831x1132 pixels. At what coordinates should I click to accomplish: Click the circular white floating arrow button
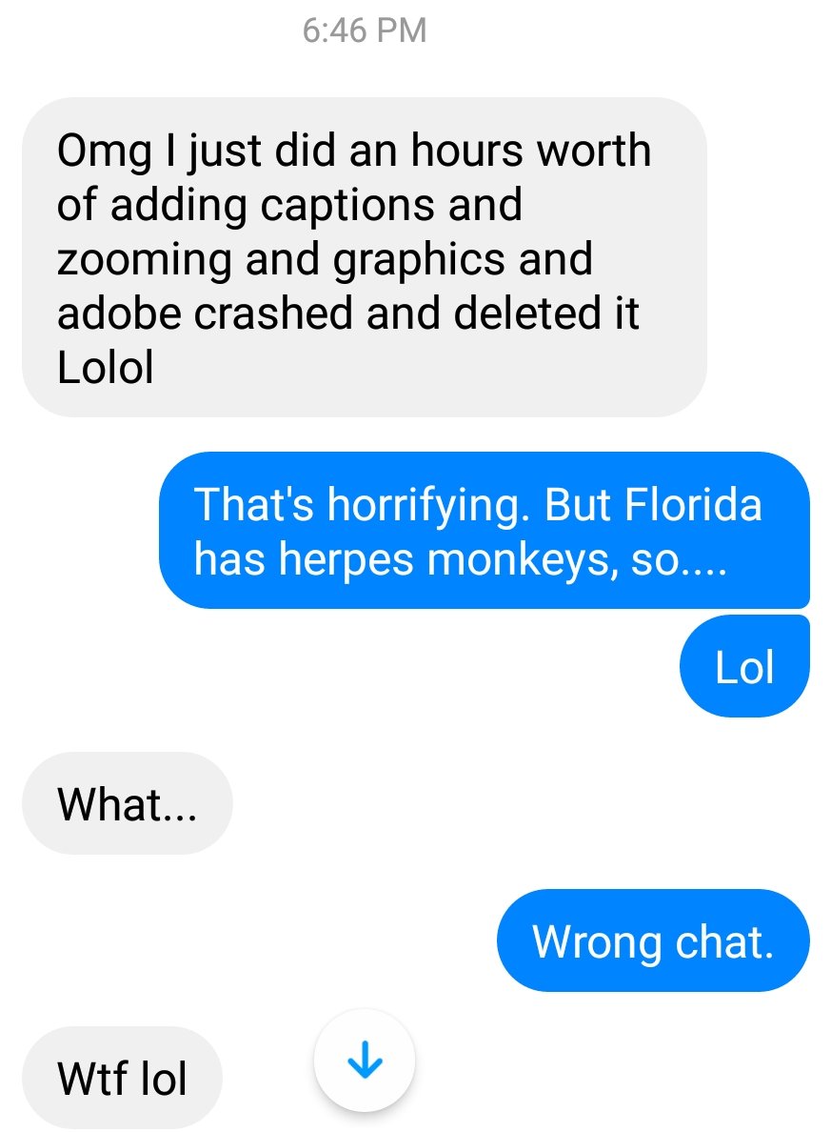365,1060
